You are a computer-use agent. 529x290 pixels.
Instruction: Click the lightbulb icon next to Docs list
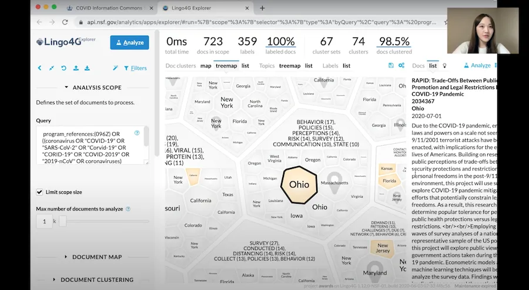point(444,66)
